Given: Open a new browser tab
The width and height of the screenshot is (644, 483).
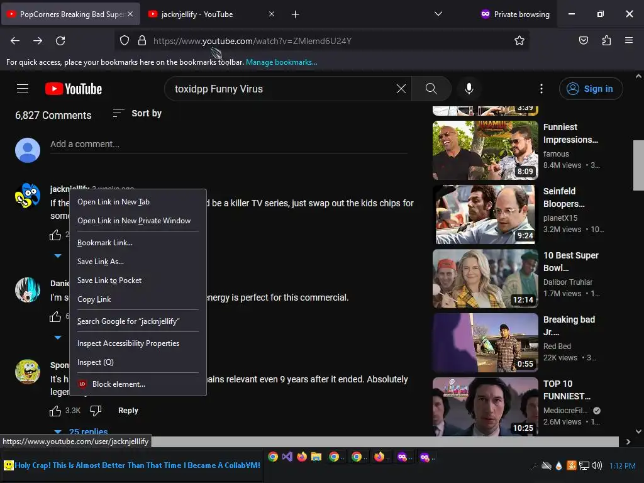Looking at the screenshot, I should click(x=295, y=14).
